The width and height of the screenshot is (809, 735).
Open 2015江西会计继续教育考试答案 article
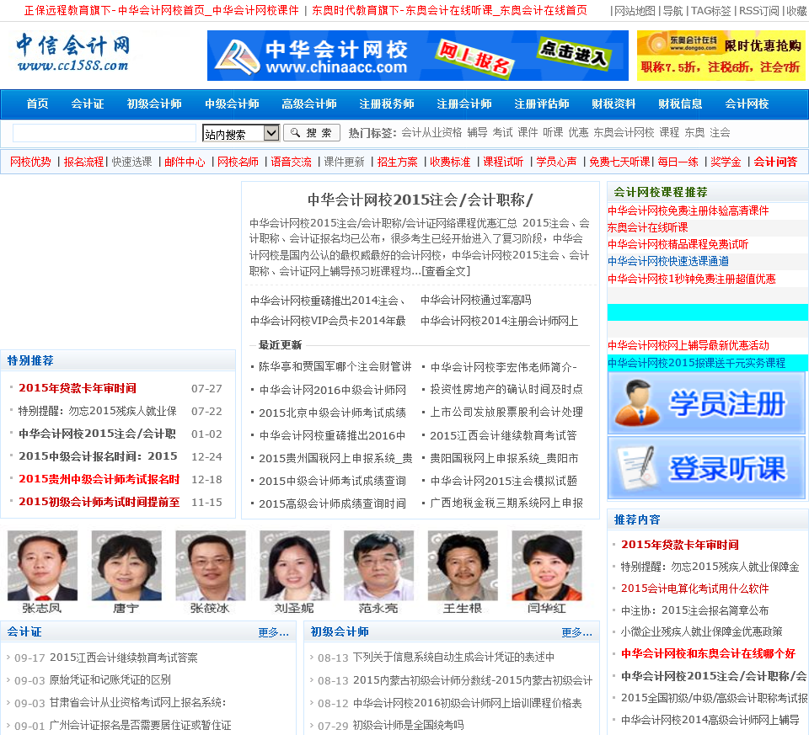[x=124, y=658]
